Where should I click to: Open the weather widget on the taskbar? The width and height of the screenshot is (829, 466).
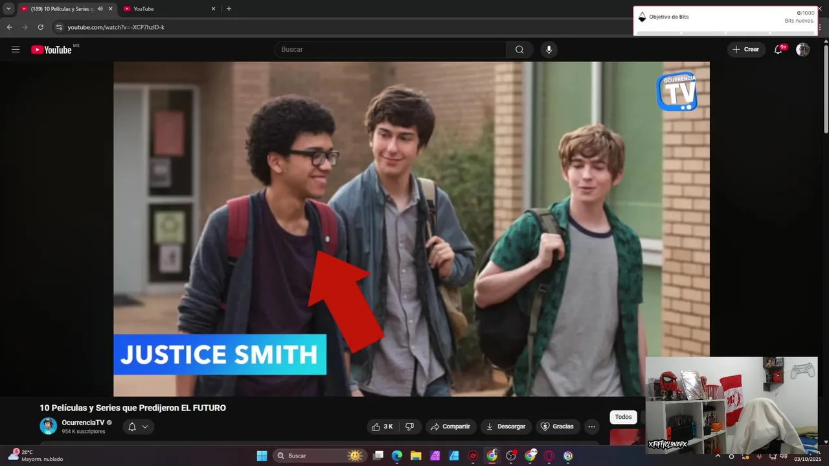click(x=36, y=456)
